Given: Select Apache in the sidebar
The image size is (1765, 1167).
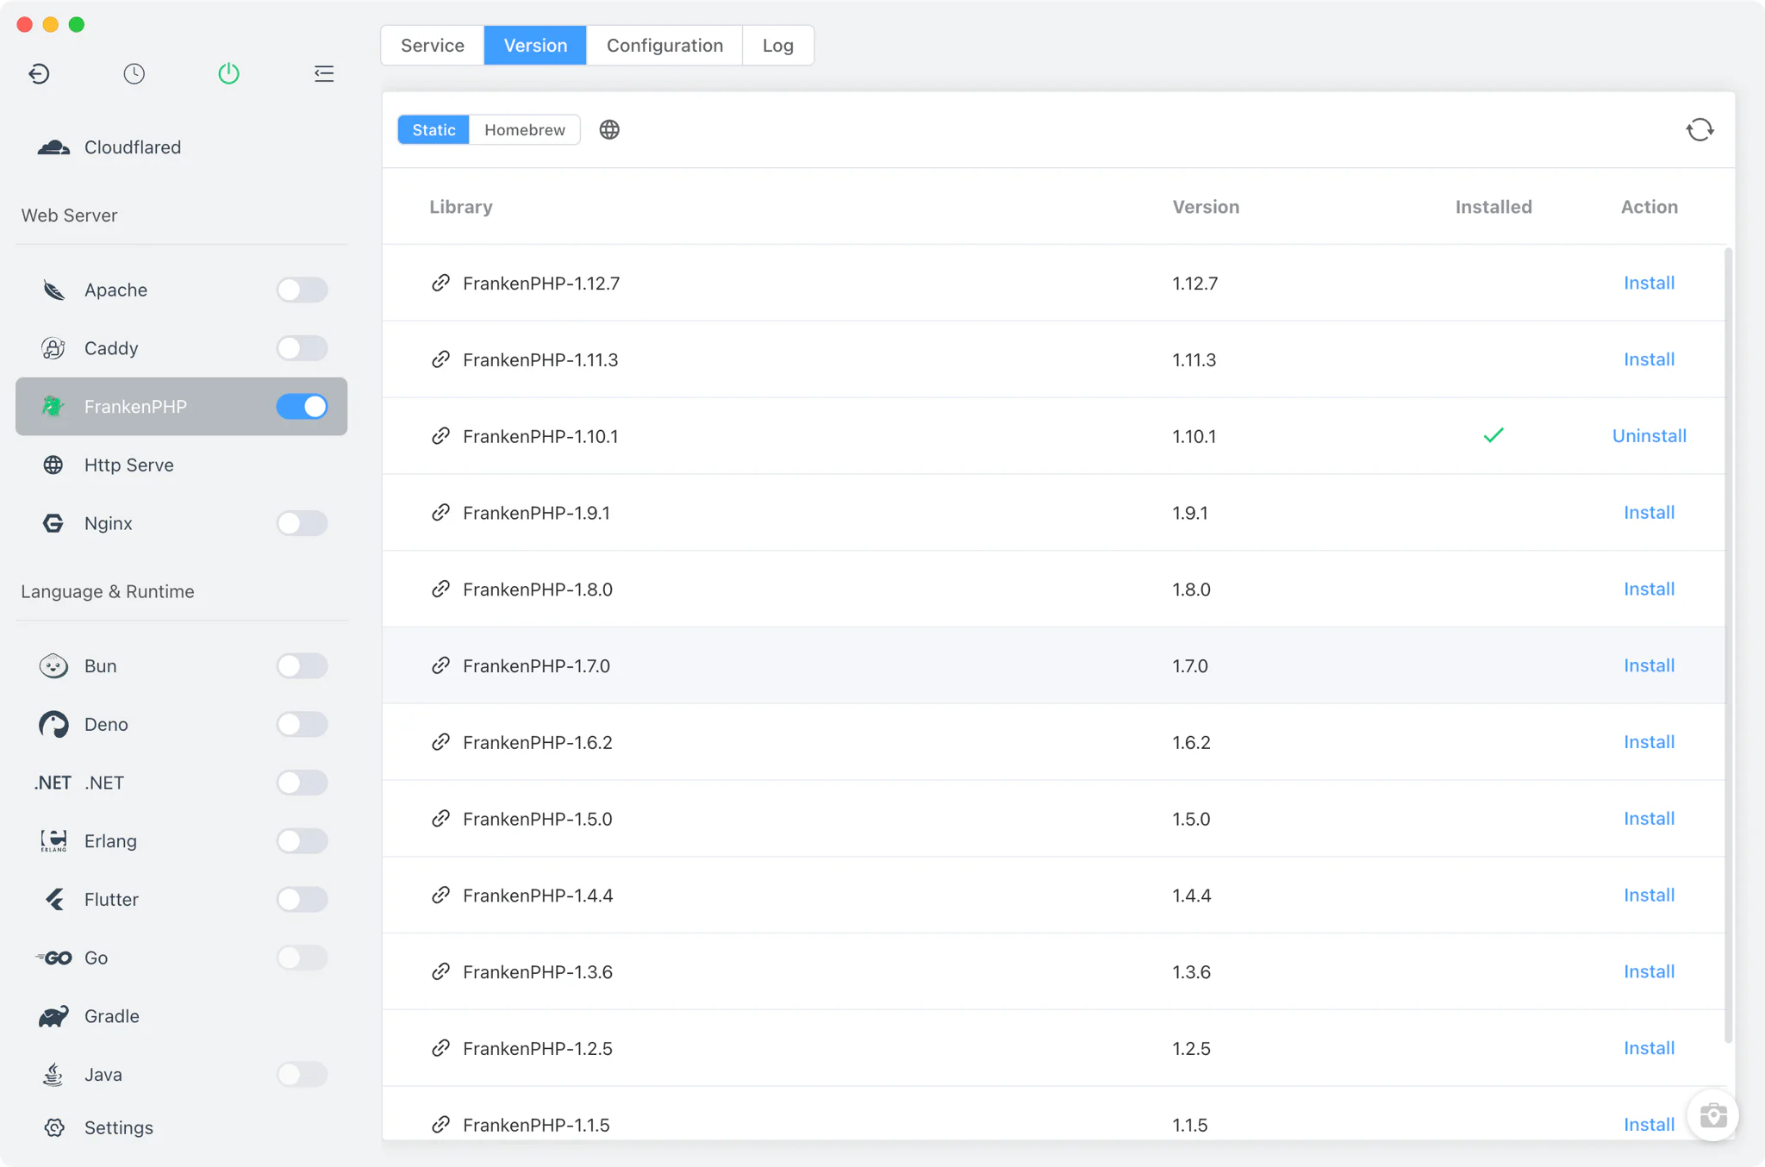Looking at the screenshot, I should tap(181, 290).
